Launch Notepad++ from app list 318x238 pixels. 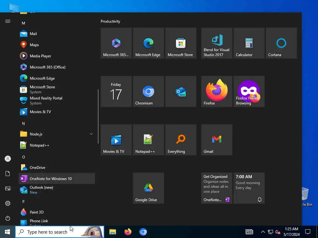57,145
